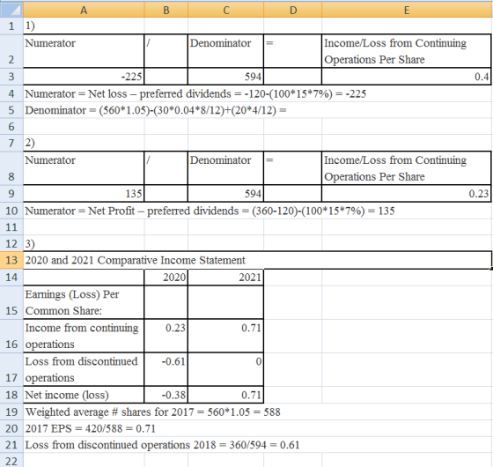Click result cell 0.23 in row 9
This screenshot has height=467, width=493.
click(x=406, y=193)
